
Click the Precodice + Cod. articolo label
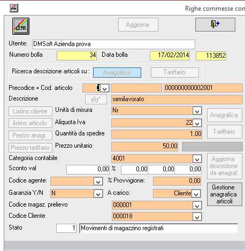tap(41, 88)
